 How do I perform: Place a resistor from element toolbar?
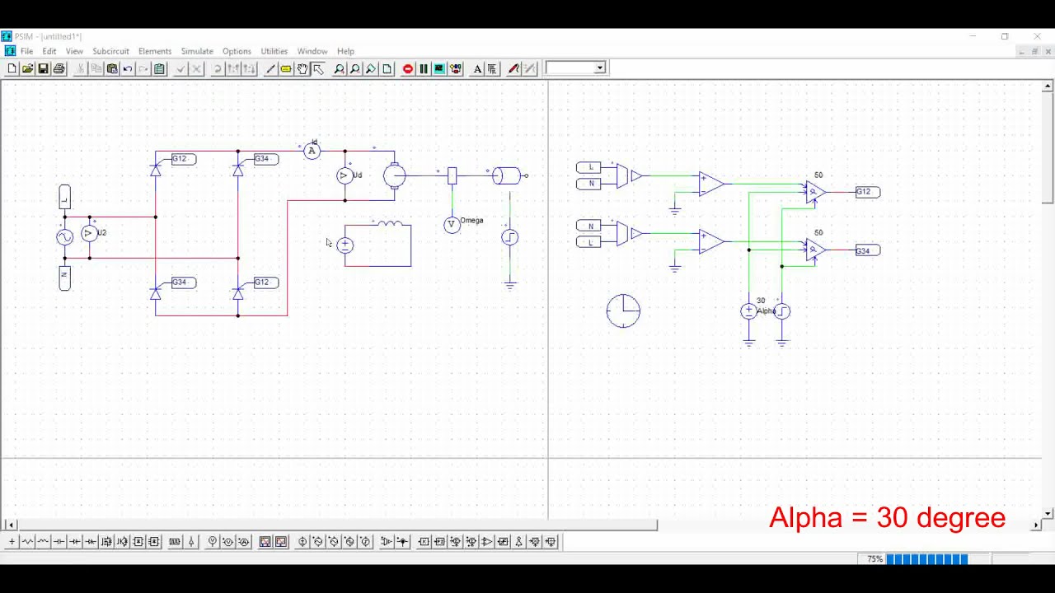tap(27, 541)
